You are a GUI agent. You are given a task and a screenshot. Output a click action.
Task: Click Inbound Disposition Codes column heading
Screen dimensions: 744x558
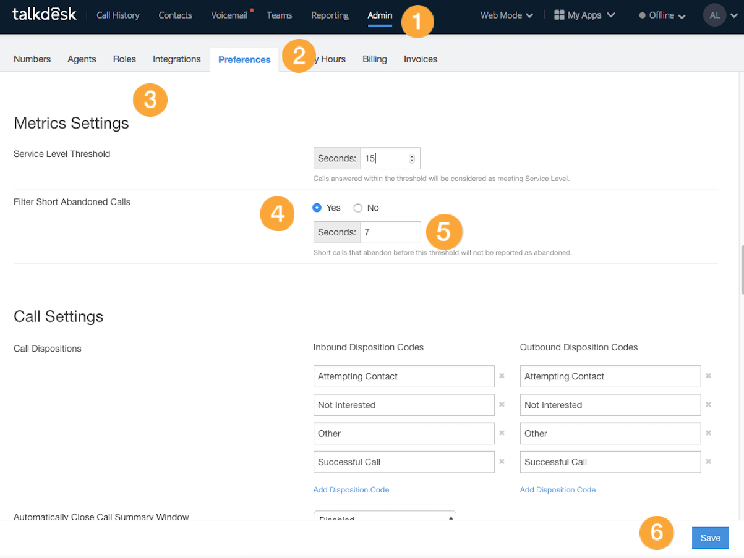coord(369,347)
